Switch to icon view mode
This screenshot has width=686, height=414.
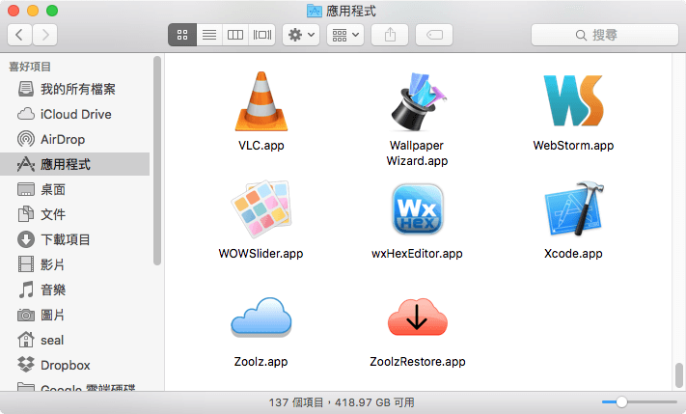182,35
